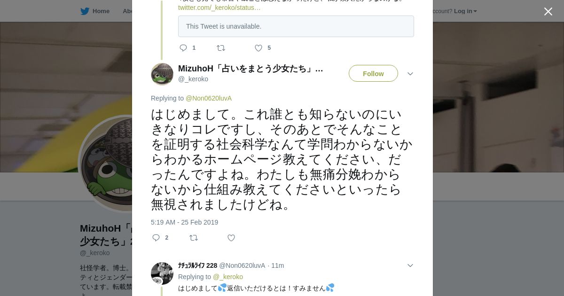
Task: Expand the main tweet options chevron
Action: (x=410, y=74)
